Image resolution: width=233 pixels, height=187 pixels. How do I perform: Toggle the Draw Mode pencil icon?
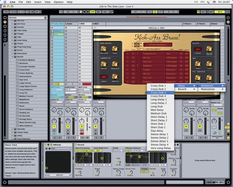112,12
